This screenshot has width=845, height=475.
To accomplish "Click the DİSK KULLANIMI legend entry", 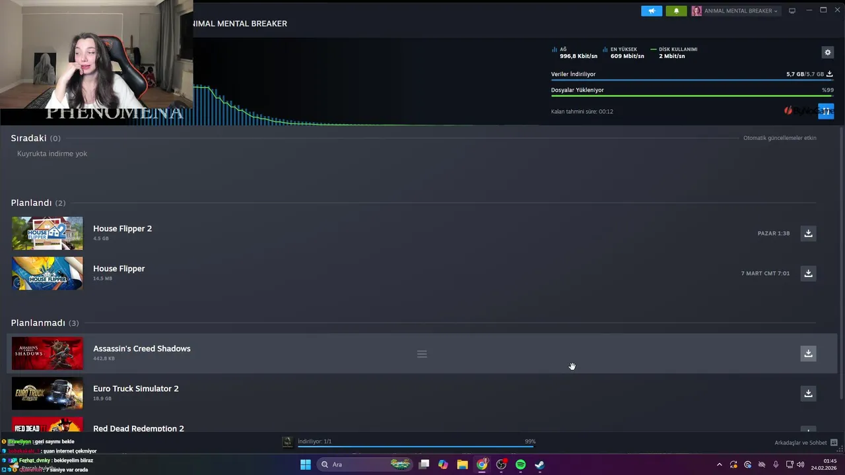I will pyautogui.click(x=674, y=49).
